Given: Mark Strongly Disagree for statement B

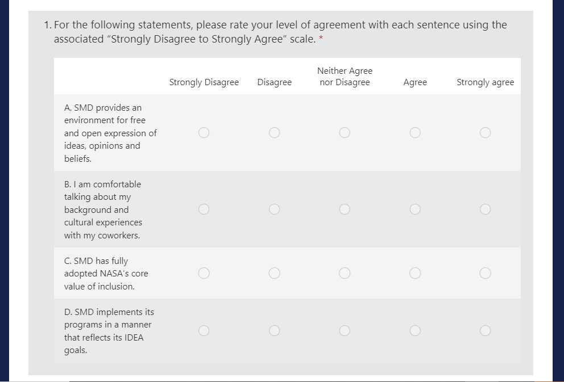Looking at the screenshot, I should click(x=204, y=209).
